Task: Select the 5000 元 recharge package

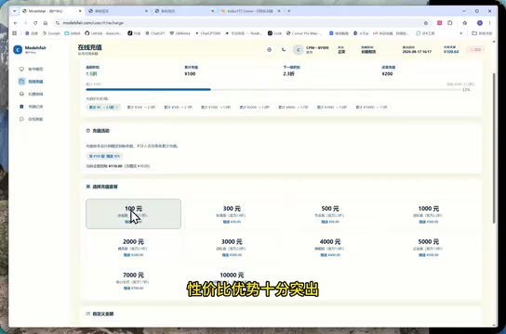Action: pos(429,247)
